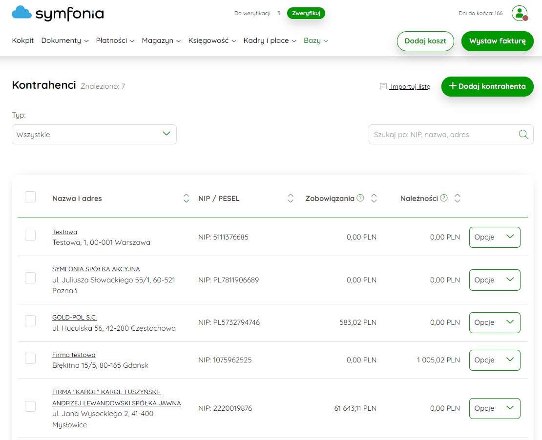The width and height of the screenshot is (542, 440).
Task: Click the Dni do końca: 166 text
Action: tap(480, 13)
